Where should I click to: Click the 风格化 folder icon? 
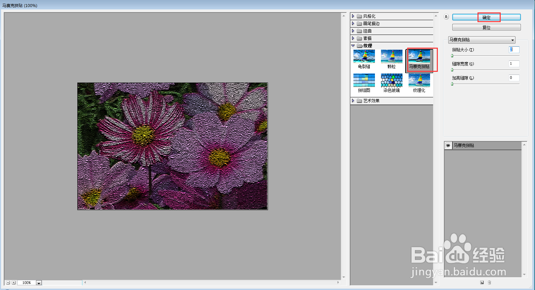click(359, 16)
